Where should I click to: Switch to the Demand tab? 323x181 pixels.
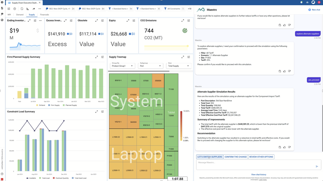point(20,15)
